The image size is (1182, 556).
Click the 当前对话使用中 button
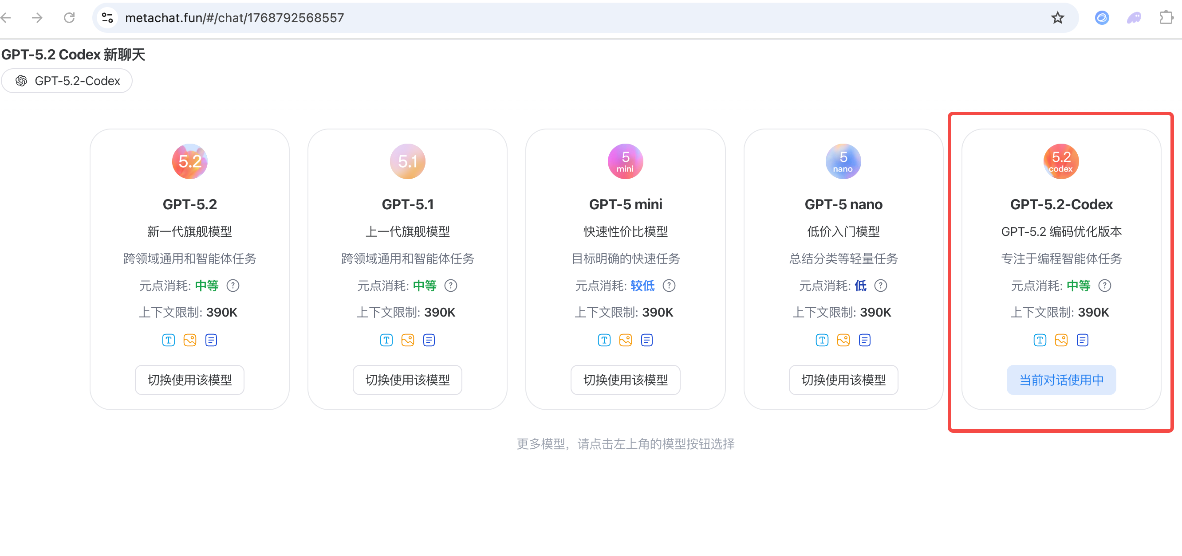pyautogui.click(x=1061, y=380)
